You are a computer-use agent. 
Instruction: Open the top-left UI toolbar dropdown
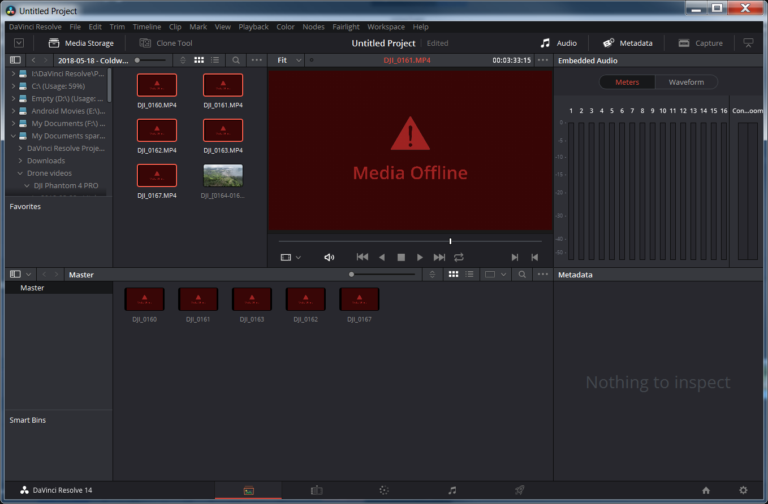tap(19, 43)
